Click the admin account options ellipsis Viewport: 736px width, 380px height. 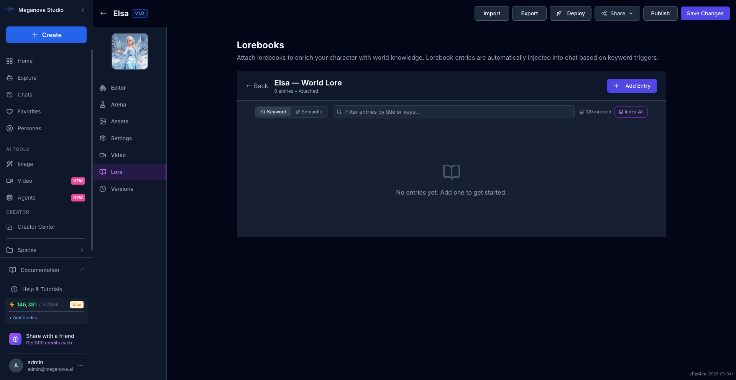[x=80, y=365]
